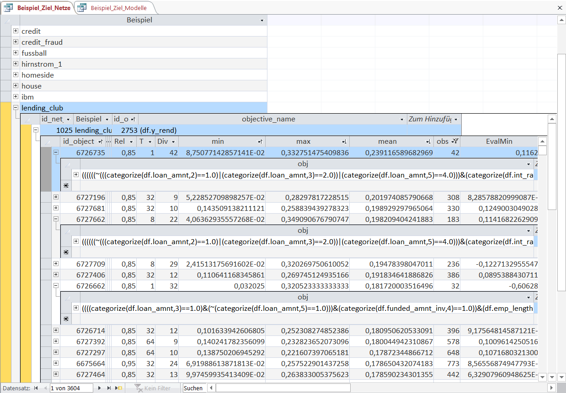Image resolution: width=566 pixels, height=393 pixels.
Task: Expand the credit row
Action: (x=16, y=31)
